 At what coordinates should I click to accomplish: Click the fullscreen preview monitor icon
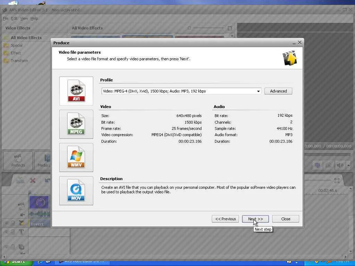click(x=318, y=165)
